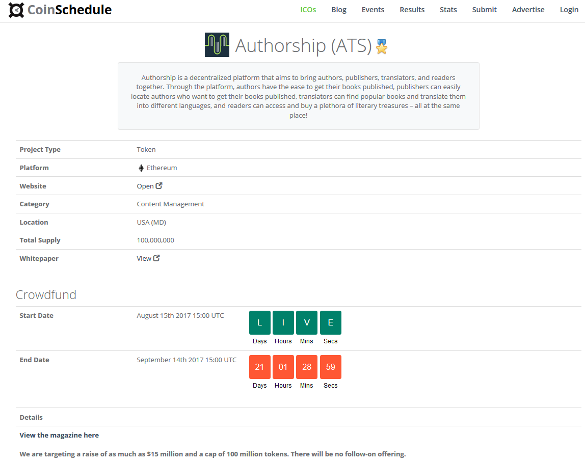The image size is (585, 462).
Task: Click the 'Ethereum' platform text
Action: pos(162,168)
